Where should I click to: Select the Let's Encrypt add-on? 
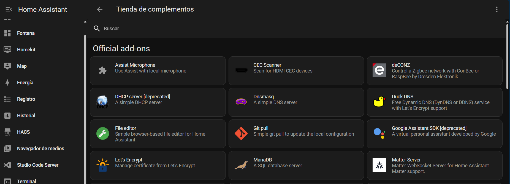pyautogui.click(x=158, y=165)
